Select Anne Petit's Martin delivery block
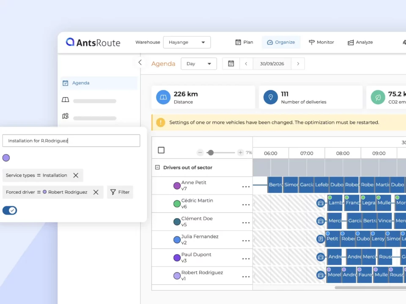Image resolution: width=406 pixels, height=304 pixels. click(x=382, y=185)
